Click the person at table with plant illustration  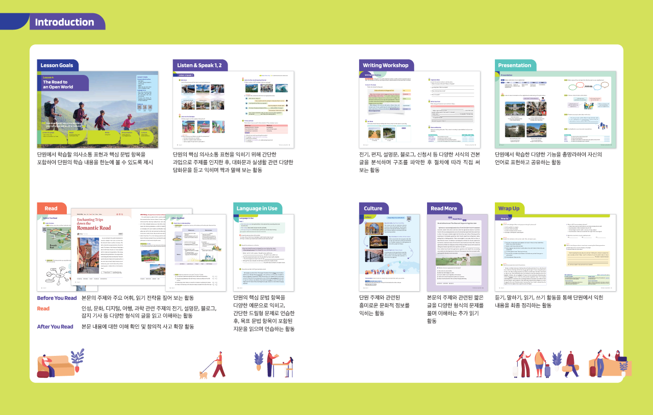[273, 364]
